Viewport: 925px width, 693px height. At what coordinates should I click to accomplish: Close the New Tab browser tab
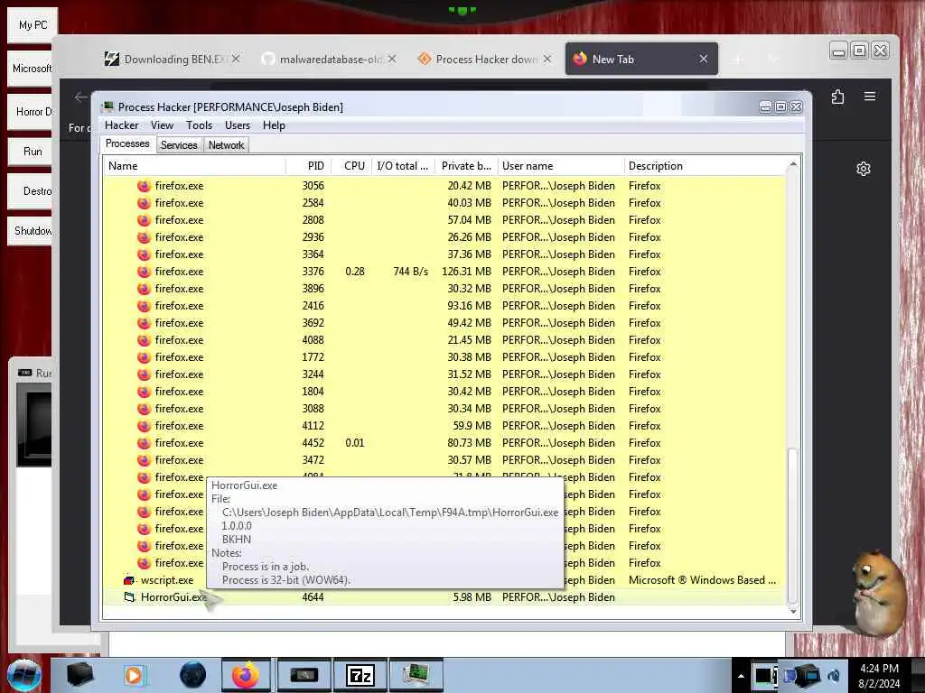[x=703, y=59]
